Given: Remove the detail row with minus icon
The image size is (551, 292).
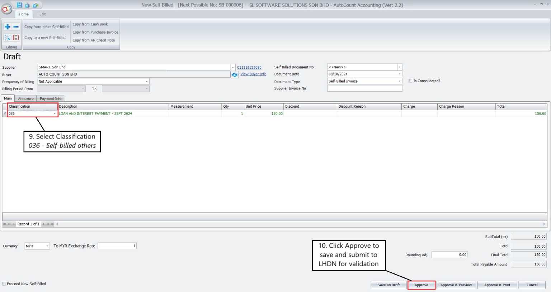Looking at the screenshot, I should tap(16, 27).
